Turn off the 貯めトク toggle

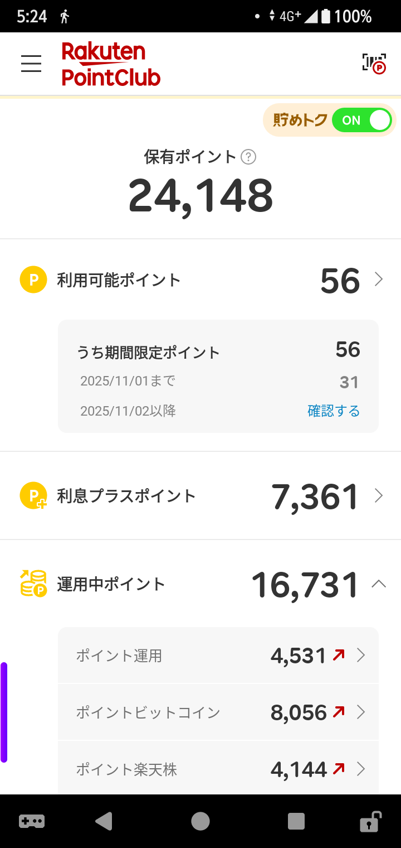pyautogui.click(x=361, y=121)
